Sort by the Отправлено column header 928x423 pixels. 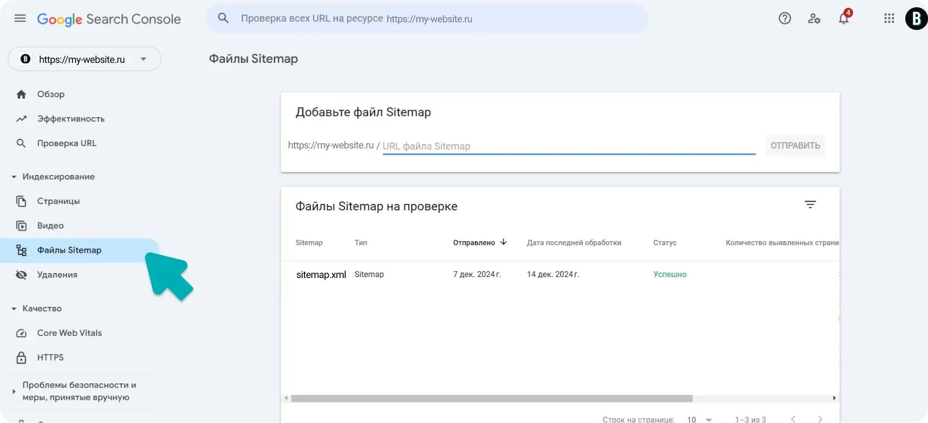[474, 243]
